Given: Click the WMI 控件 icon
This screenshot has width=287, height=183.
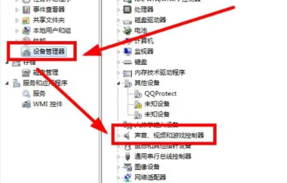Looking at the screenshot, I should coord(26,104).
